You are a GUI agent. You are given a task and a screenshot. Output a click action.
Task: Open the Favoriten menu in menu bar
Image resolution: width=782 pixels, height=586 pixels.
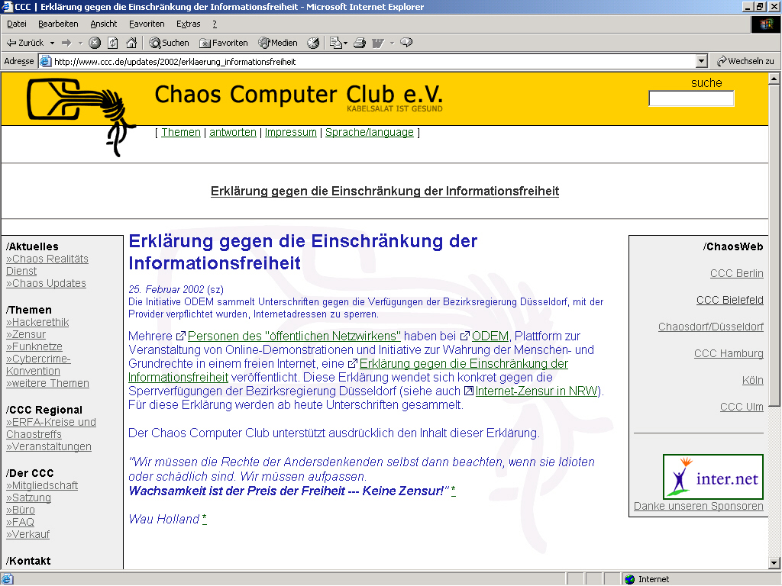[x=147, y=24]
